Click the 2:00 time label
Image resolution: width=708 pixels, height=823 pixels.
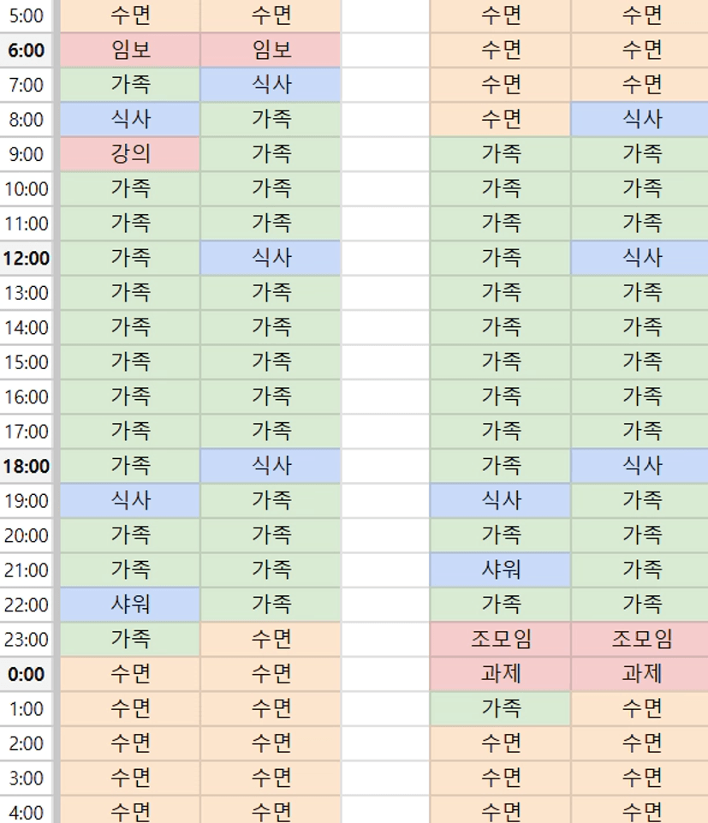[27, 743]
